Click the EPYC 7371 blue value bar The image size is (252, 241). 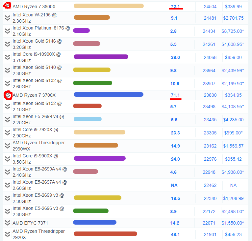(95, 222)
